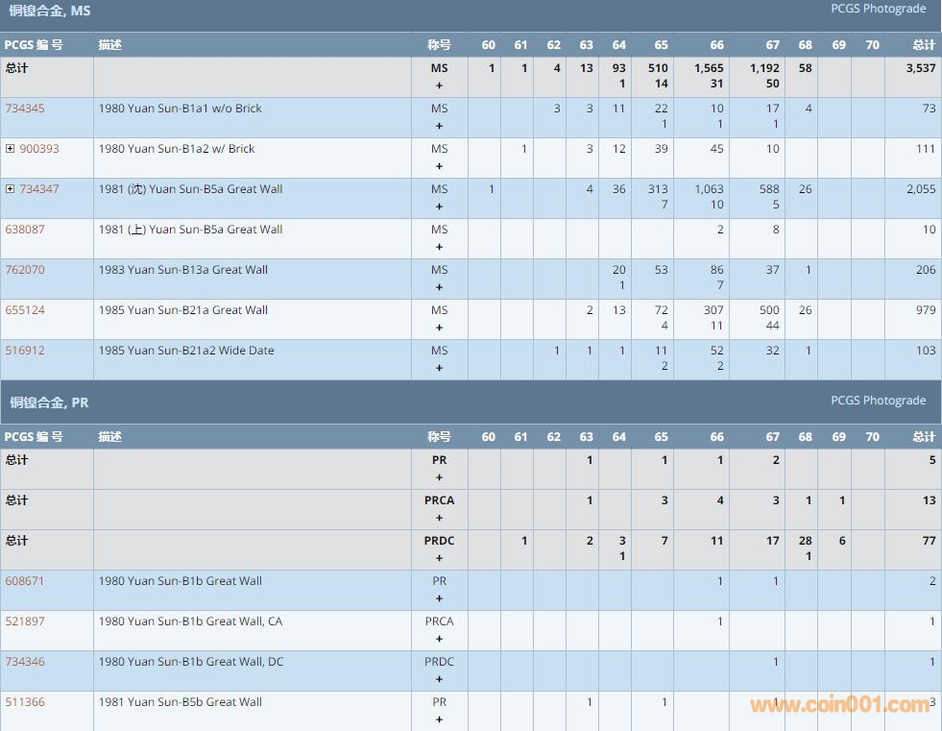Click PCGS number 762070 link
The height and width of the screenshot is (731, 942).
click(x=25, y=270)
